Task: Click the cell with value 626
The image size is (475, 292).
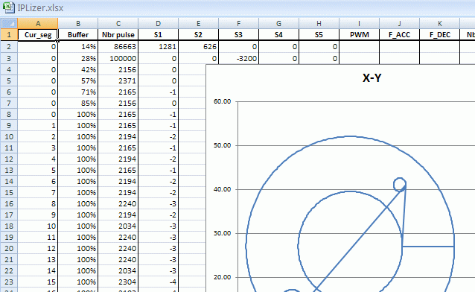Action: coord(198,47)
